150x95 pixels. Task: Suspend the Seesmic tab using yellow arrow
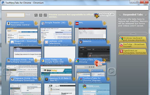tap(108, 42)
